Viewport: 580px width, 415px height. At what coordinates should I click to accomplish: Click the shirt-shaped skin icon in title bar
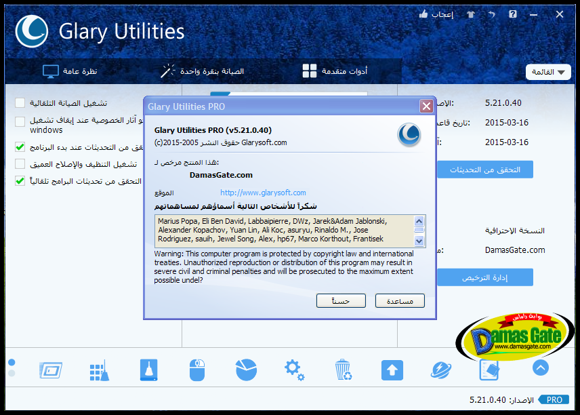tap(470, 14)
